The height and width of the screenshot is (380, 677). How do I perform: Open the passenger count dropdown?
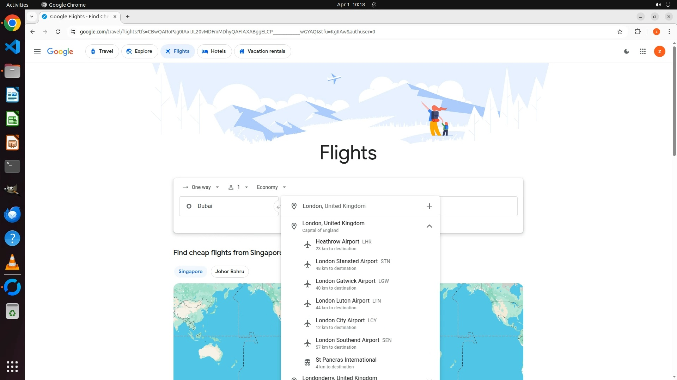238,187
